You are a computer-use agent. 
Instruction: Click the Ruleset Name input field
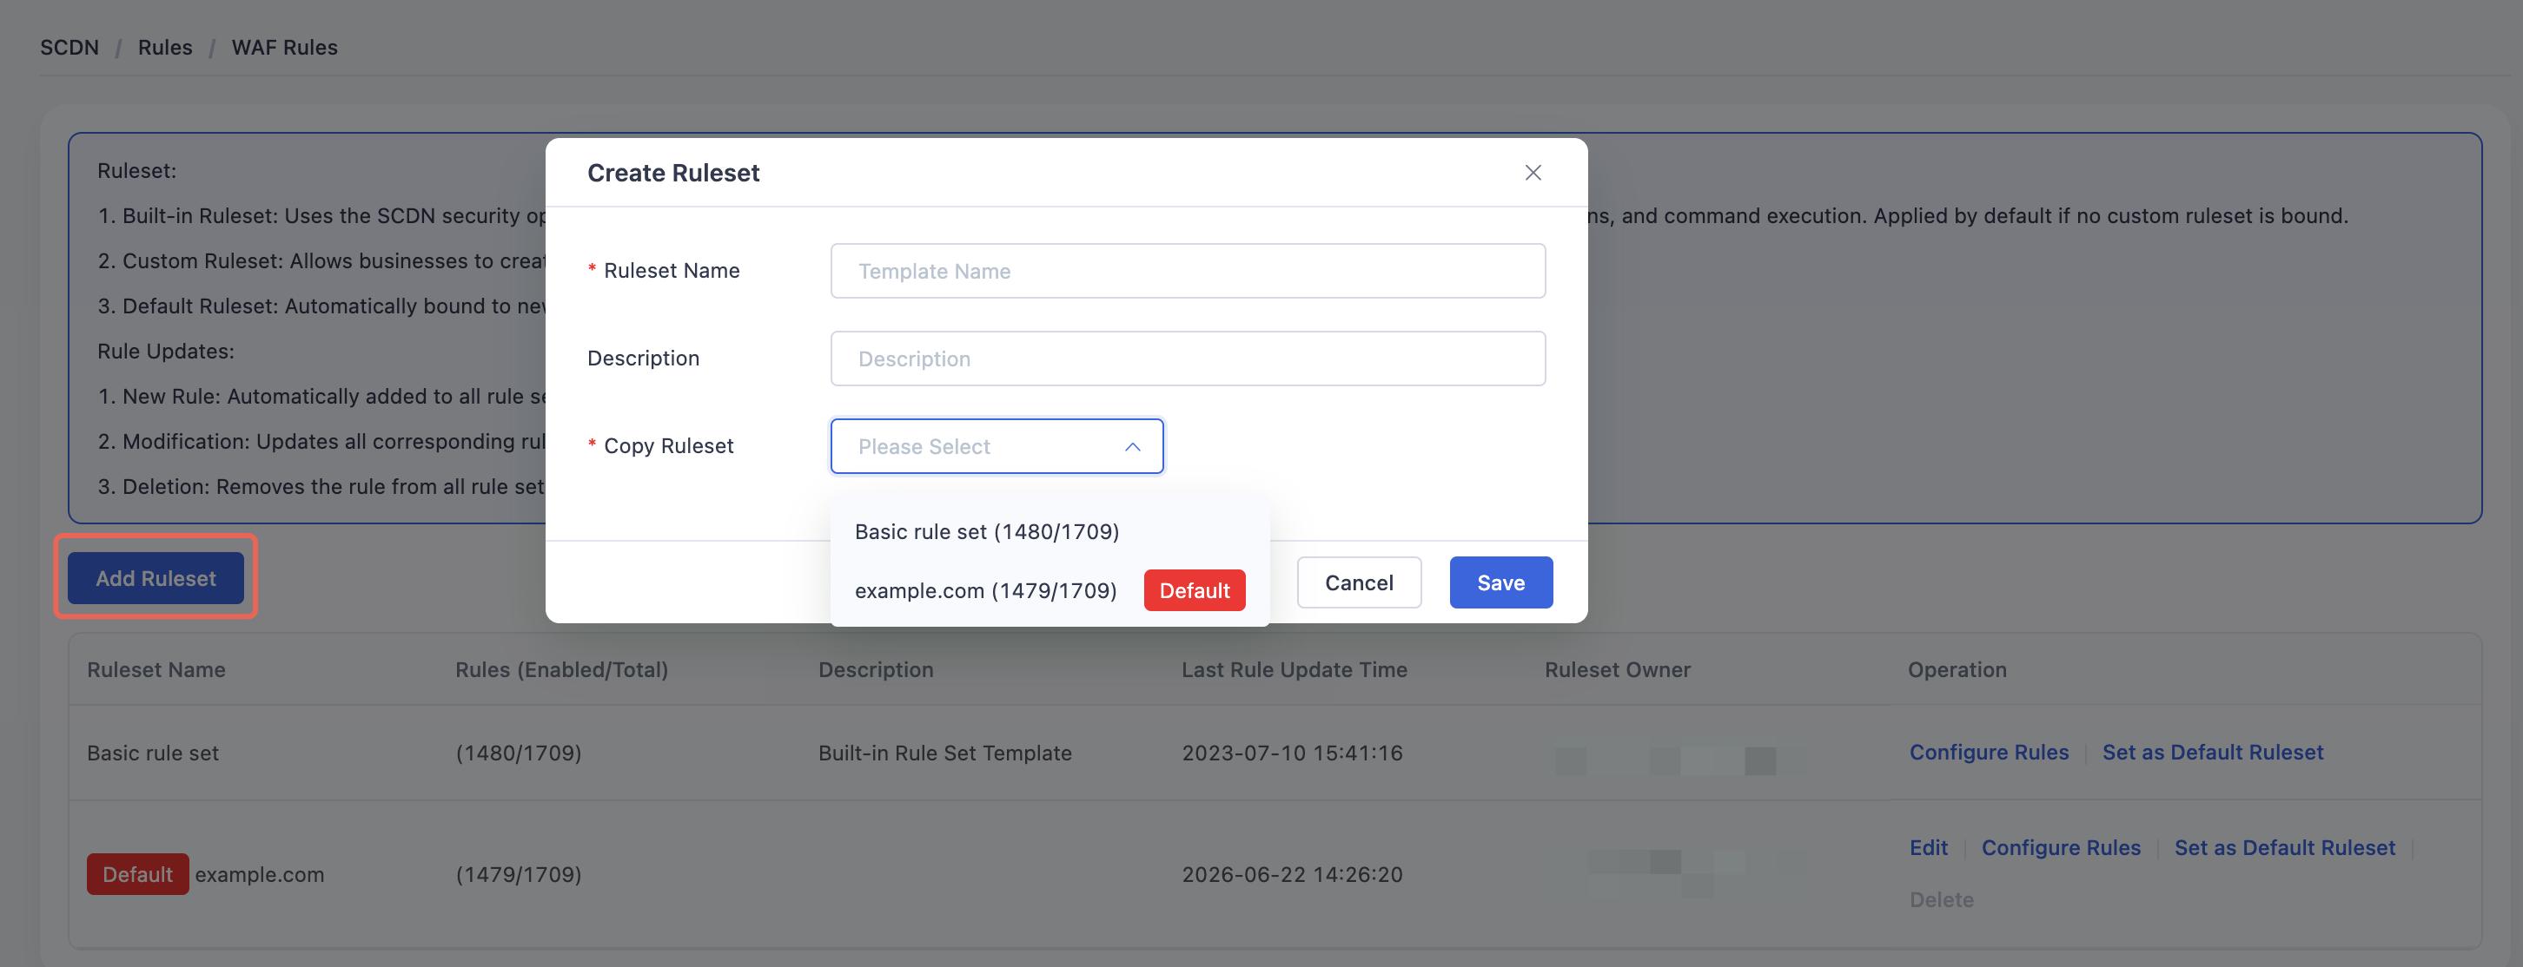point(1187,271)
